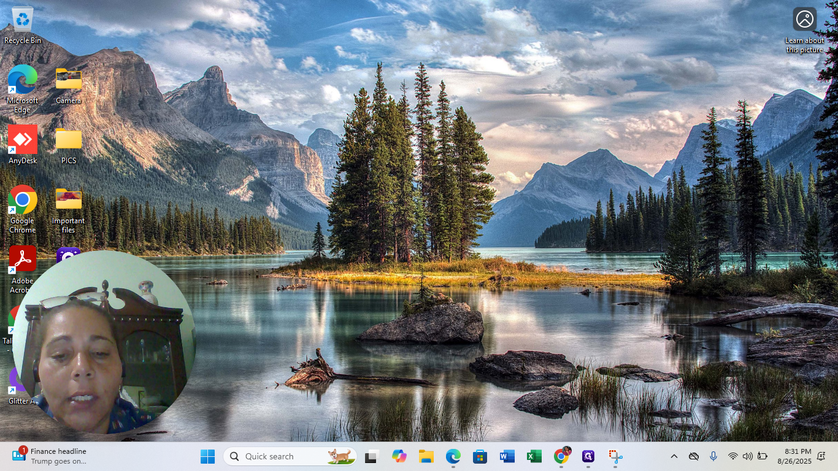The height and width of the screenshot is (471, 838).
Task: Open Microsoft Store from the taskbar
Action: [480, 456]
